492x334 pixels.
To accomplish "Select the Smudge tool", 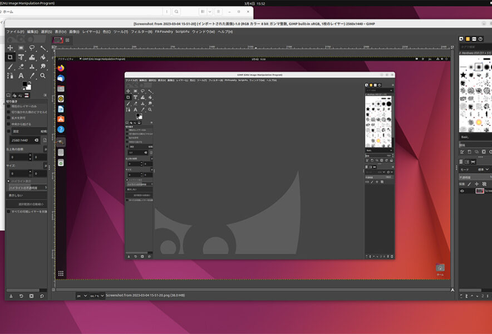I will click(43, 67).
